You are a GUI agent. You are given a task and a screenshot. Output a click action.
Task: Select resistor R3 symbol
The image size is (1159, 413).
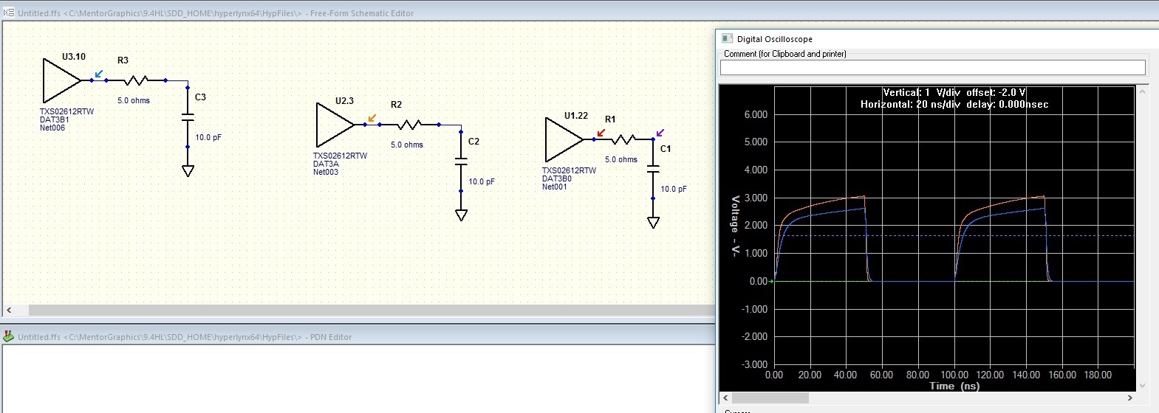136,80
